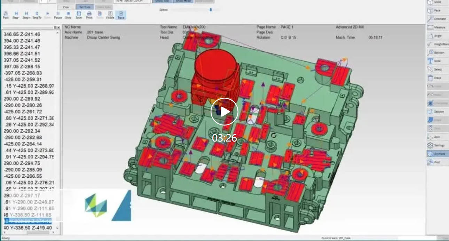449x241 pixels.
Task: Stop the simulation playback
Action: click(68, 15)
